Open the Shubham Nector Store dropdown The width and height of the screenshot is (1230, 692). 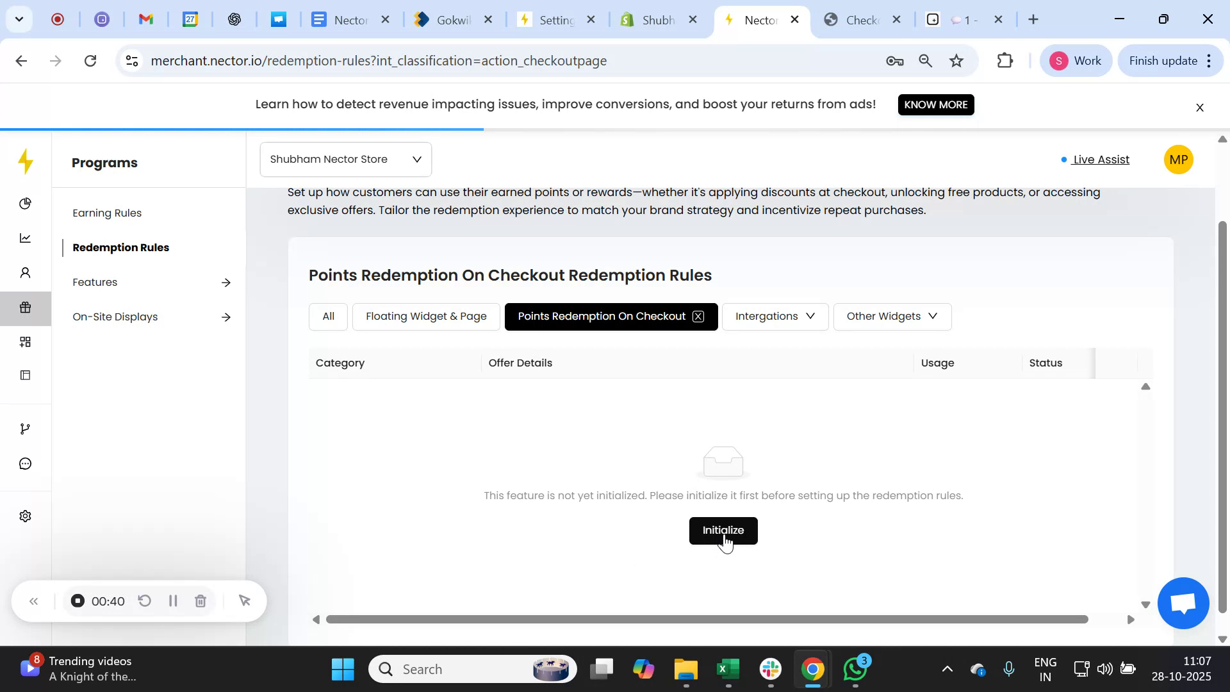345,159
